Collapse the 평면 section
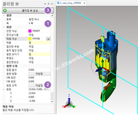The height and width of the screenshot is (116, 138). (4, 16)
